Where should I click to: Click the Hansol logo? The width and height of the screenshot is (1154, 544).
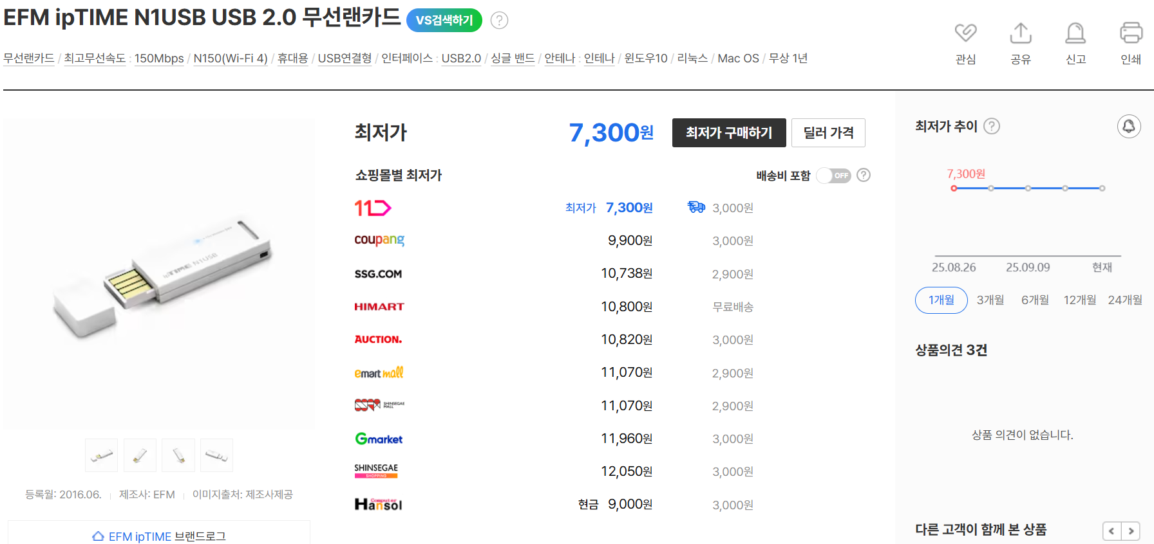point(378,504)
